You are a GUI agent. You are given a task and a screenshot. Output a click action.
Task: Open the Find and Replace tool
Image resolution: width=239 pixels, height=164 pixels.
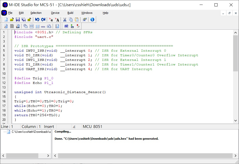[x=18, y=26]
